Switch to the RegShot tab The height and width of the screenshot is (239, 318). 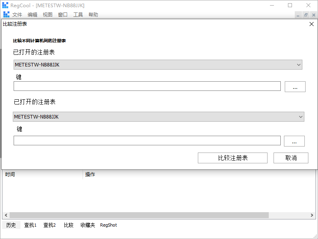click(109, 225)
